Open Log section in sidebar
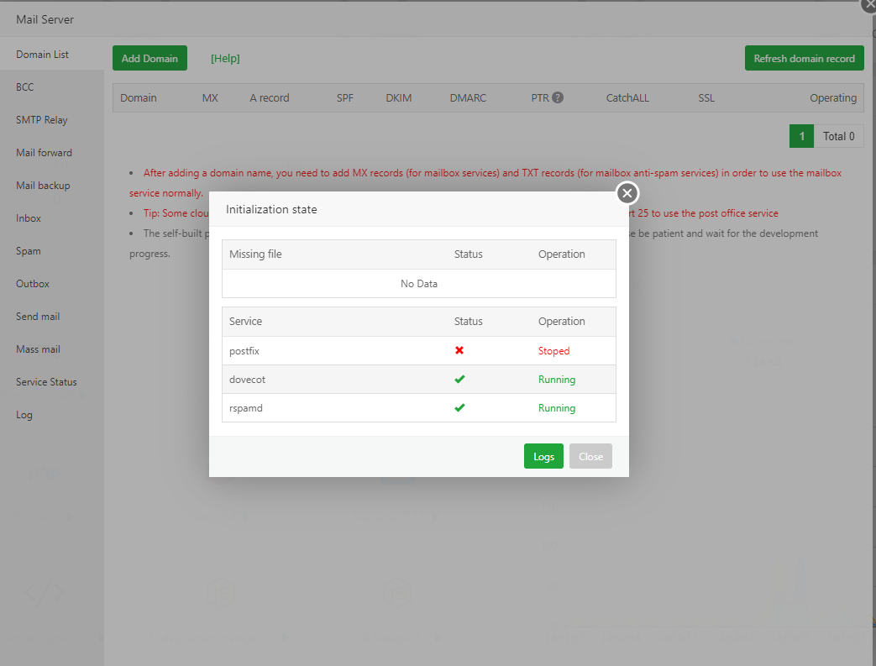The width and height of the screenshot is (876, 666). tap(52, 415)
